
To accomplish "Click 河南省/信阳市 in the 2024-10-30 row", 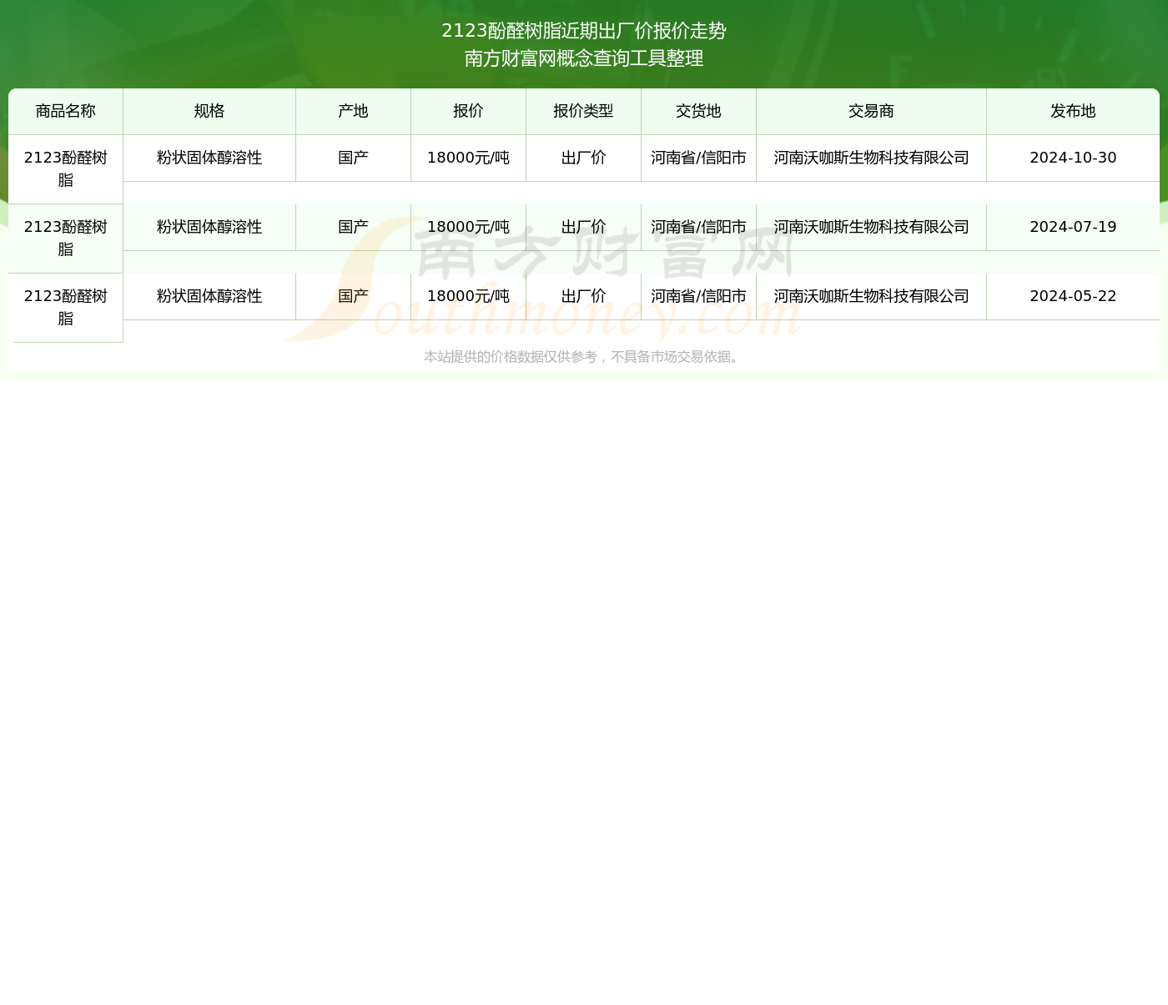I will [x=698, y=158].
